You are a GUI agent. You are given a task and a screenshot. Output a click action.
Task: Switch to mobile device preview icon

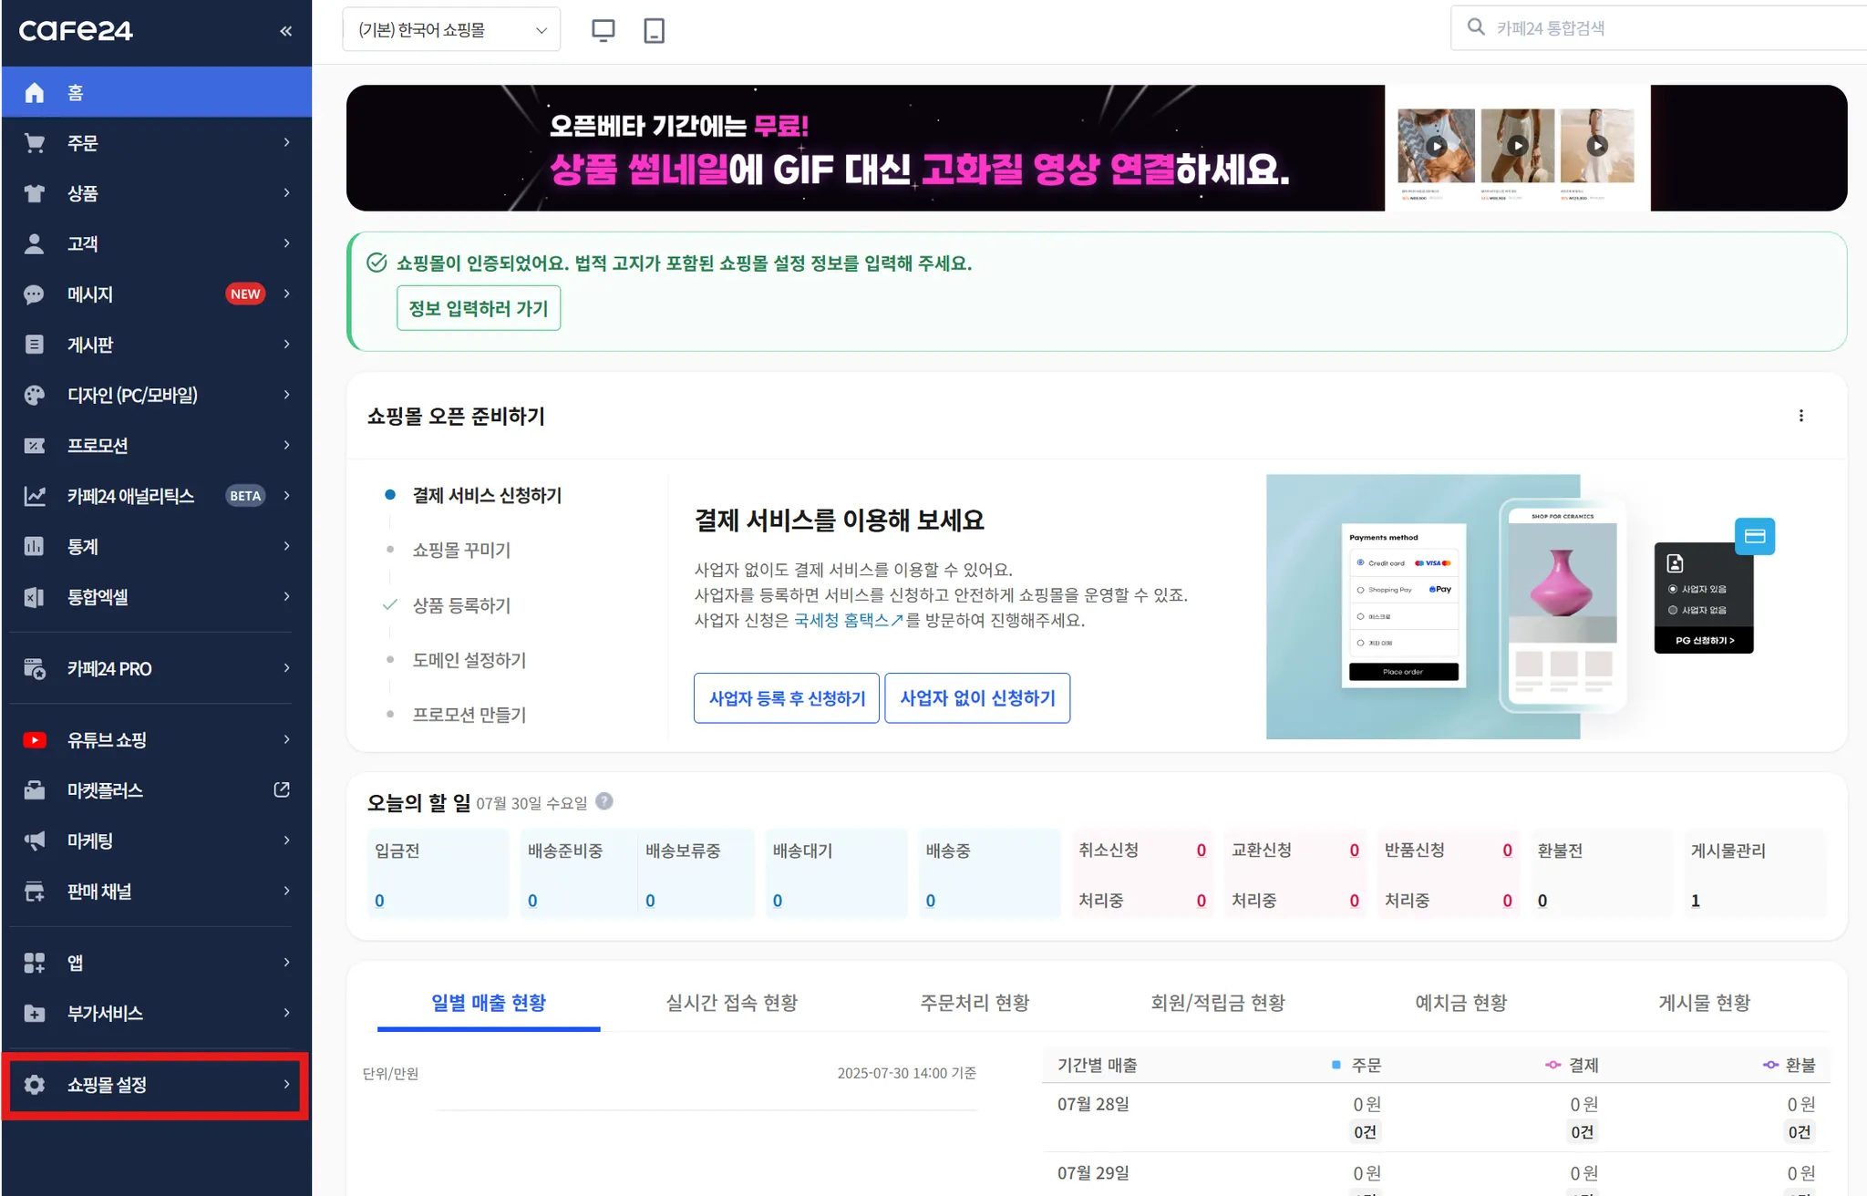(654, 30)
